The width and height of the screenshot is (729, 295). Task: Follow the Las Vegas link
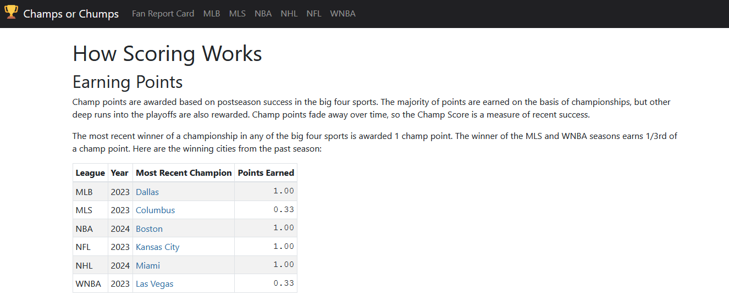(154, 284)
